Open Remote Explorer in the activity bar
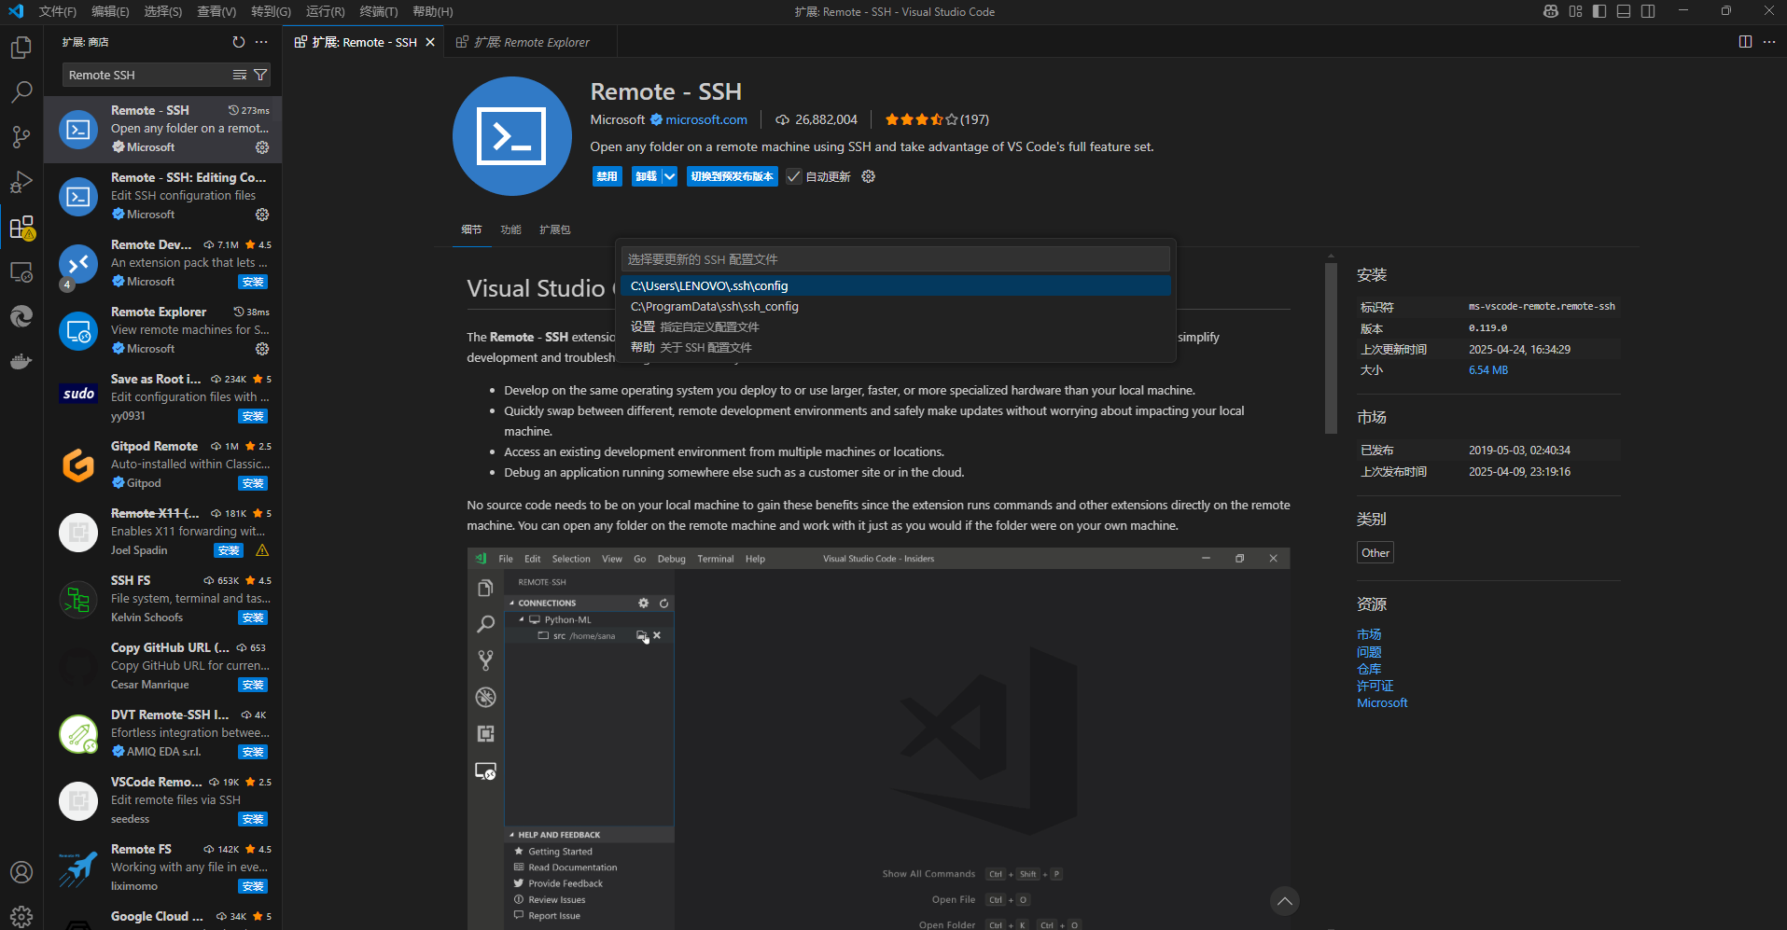The height and width of the screenshot is (930, 1787). tap(21, 271)
